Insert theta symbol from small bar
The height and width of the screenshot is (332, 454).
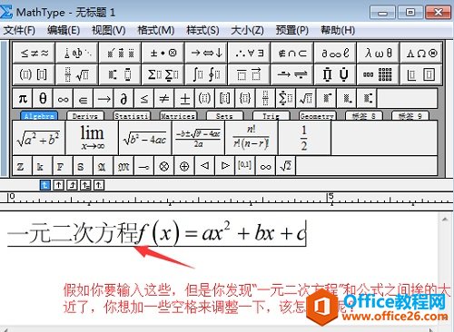[43, 99]
